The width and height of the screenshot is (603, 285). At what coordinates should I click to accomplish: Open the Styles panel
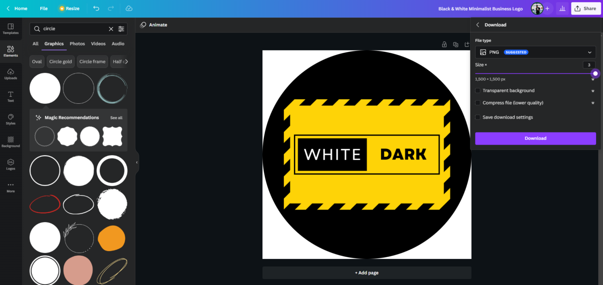10,119
